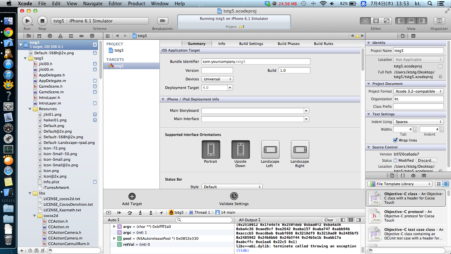Open the Xcode Product menu
The height and width of the screenshot is (254, 451).
pos(137,4)
